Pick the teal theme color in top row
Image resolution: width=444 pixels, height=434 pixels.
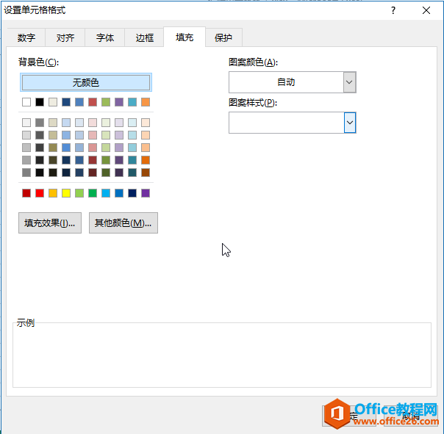(132, 102)
